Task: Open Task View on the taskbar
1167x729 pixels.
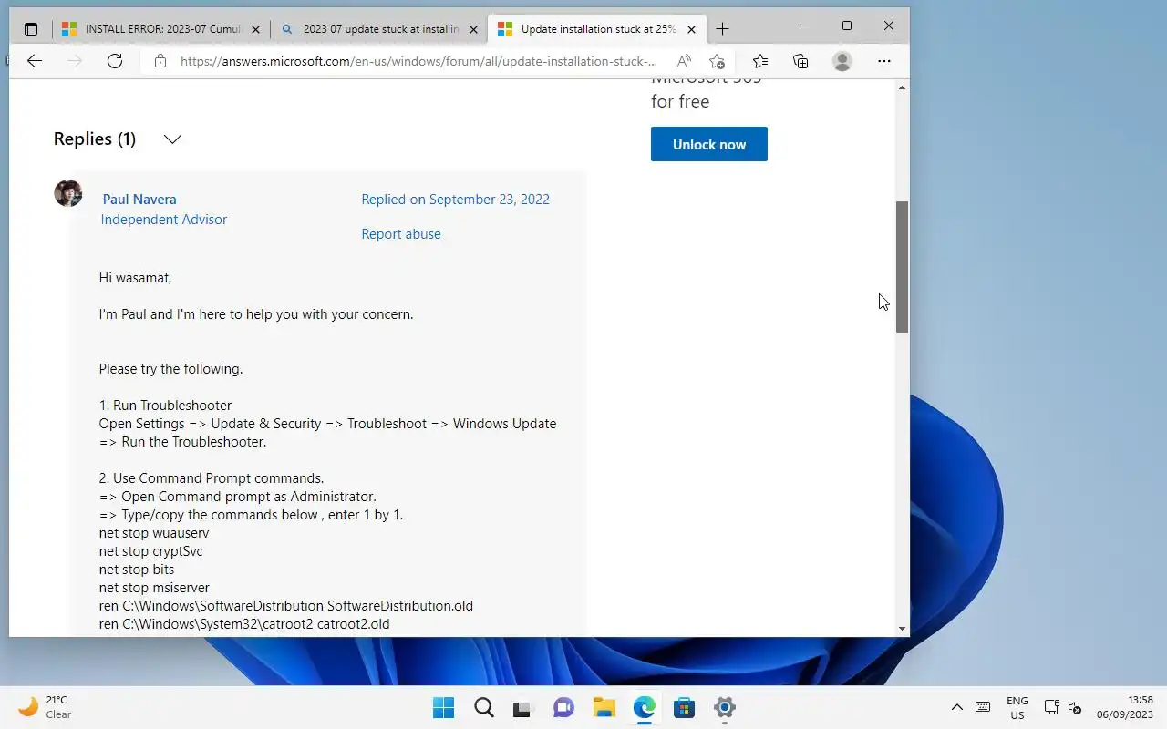Action: 522,707
